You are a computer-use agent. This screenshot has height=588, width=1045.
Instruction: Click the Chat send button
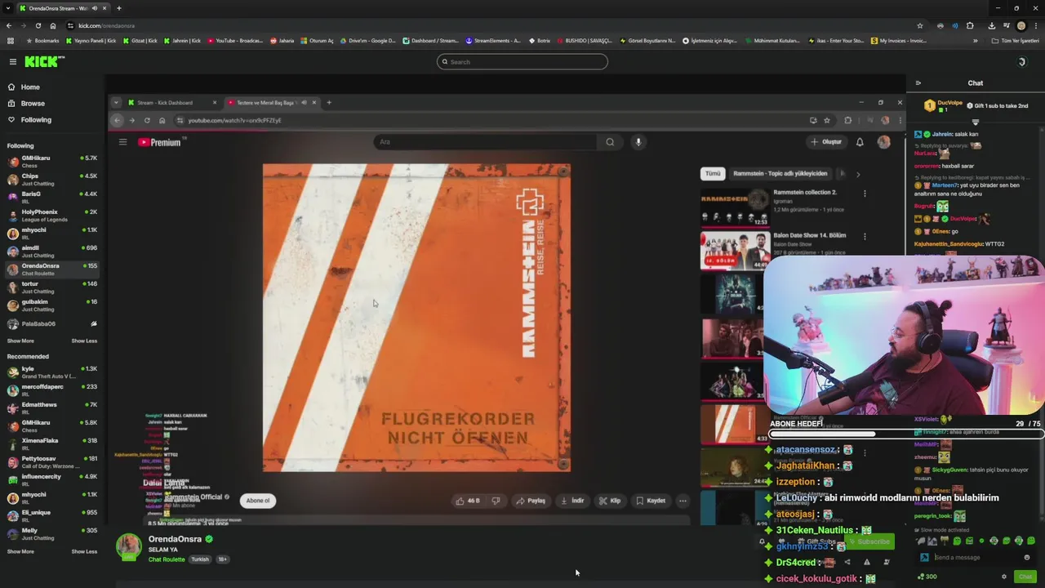(1025, 577)
